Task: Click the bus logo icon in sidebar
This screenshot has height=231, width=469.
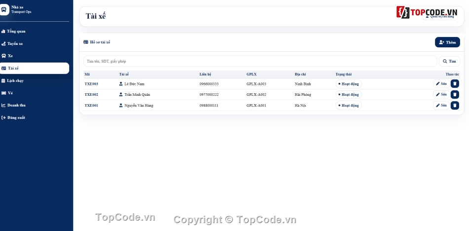Action: pyautogui.click(x=4, y=9)
